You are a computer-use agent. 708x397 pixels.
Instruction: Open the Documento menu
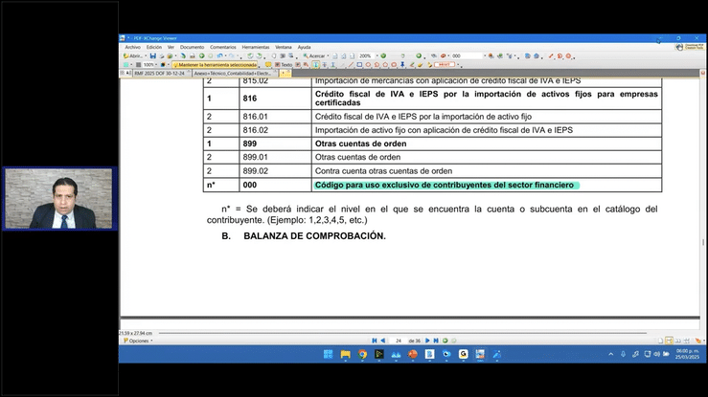[192, 47]
